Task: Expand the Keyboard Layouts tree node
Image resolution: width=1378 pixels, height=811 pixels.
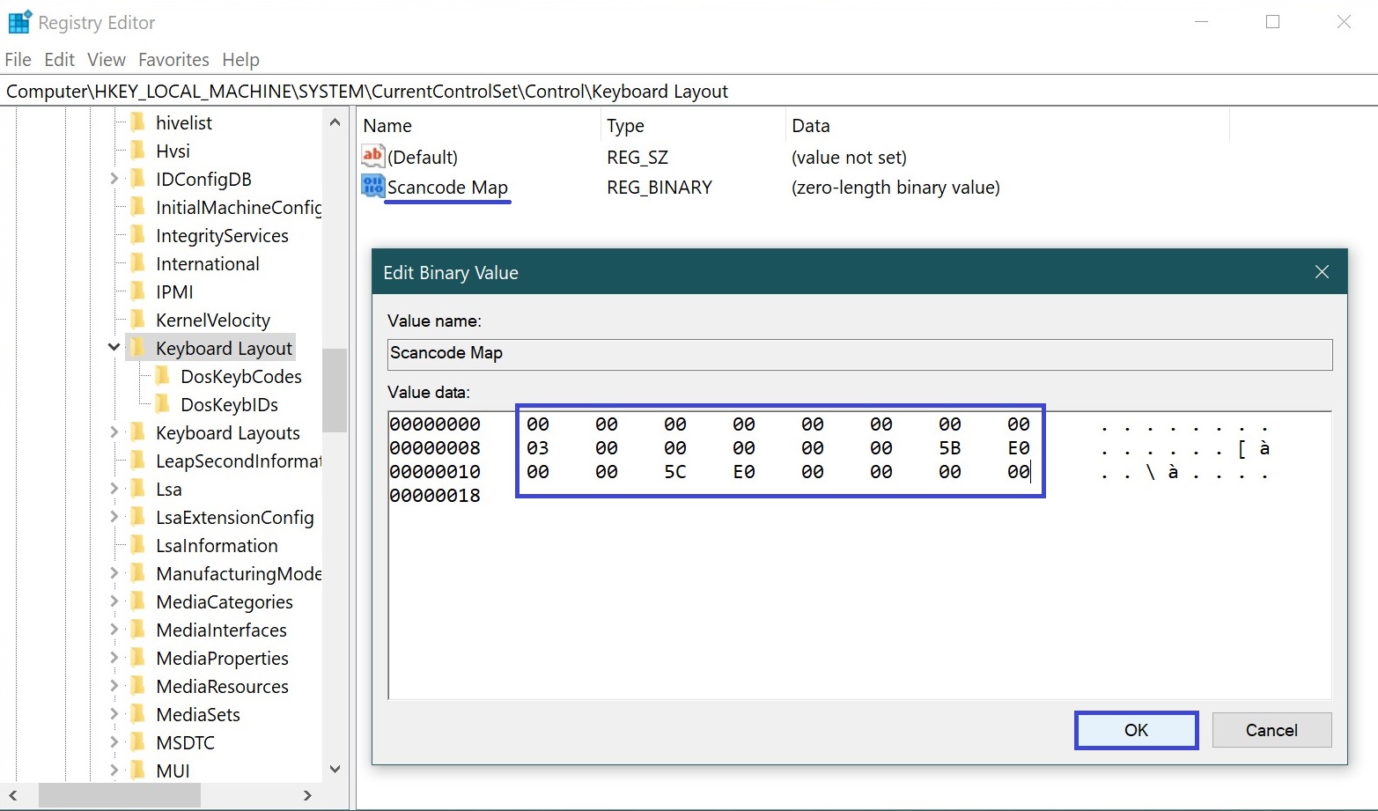Action: pos(114,432)
